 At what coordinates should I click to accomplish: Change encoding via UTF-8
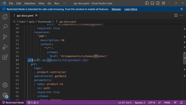(x=151, y=102)
